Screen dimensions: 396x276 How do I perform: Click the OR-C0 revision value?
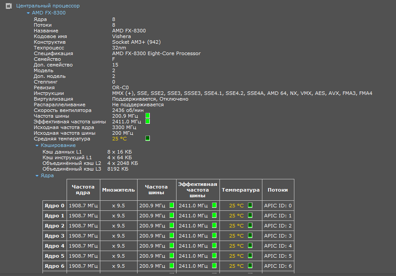pyautogui.click(x=120, y=87)
